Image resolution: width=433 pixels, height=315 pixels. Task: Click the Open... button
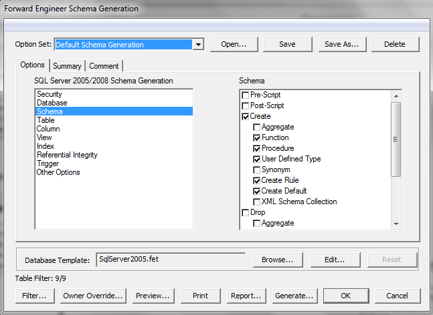point(234,44)
